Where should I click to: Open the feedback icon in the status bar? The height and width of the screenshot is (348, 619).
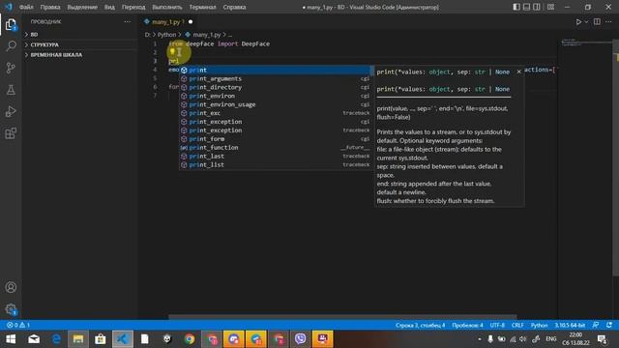pos(596,325)
